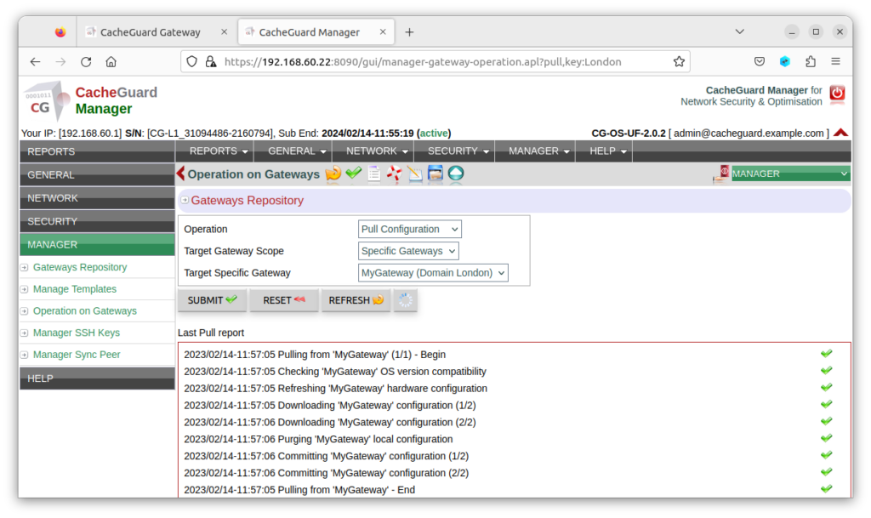
Task: Switch to the CacheGuard Gateway tab
Action: point(157,32)
